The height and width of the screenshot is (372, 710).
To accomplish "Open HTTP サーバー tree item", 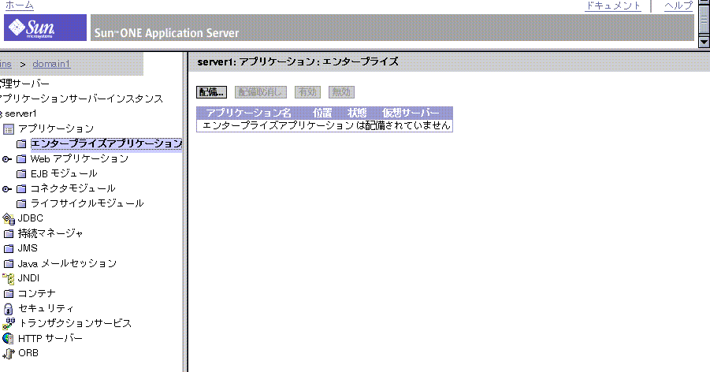I will tap(50, 338).
